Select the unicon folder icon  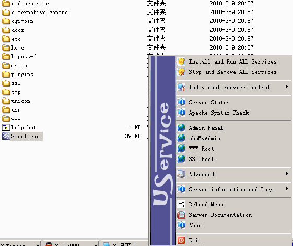pos(6,101)
